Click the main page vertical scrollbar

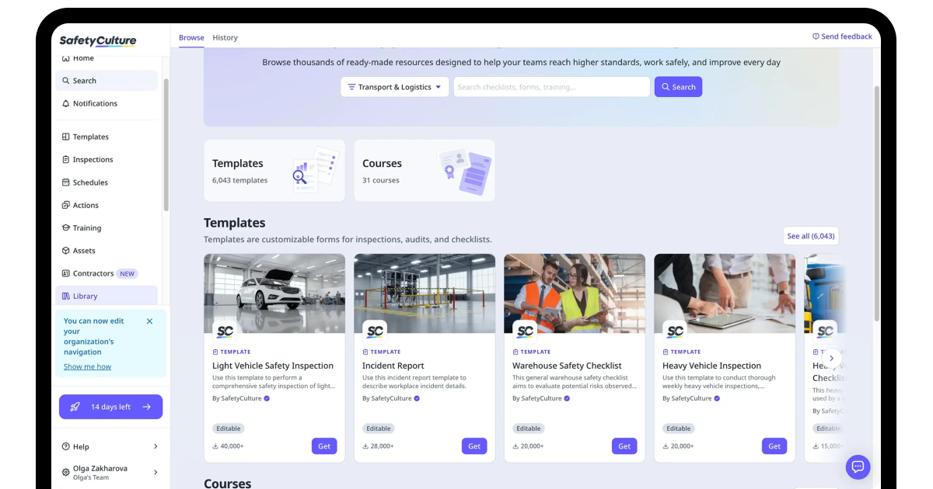pos(877,203)
